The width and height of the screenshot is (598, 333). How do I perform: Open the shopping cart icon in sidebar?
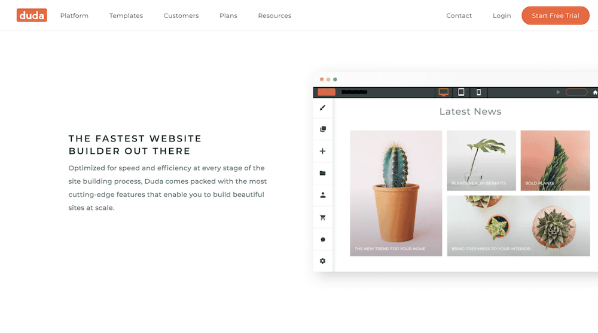(323, 217)
